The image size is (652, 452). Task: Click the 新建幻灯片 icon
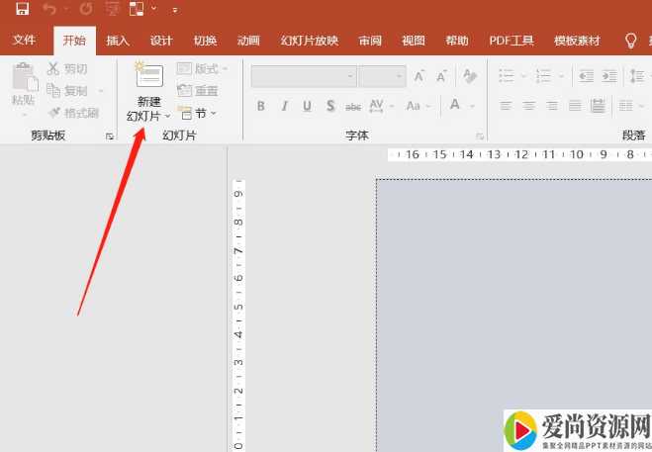[149, 75]
